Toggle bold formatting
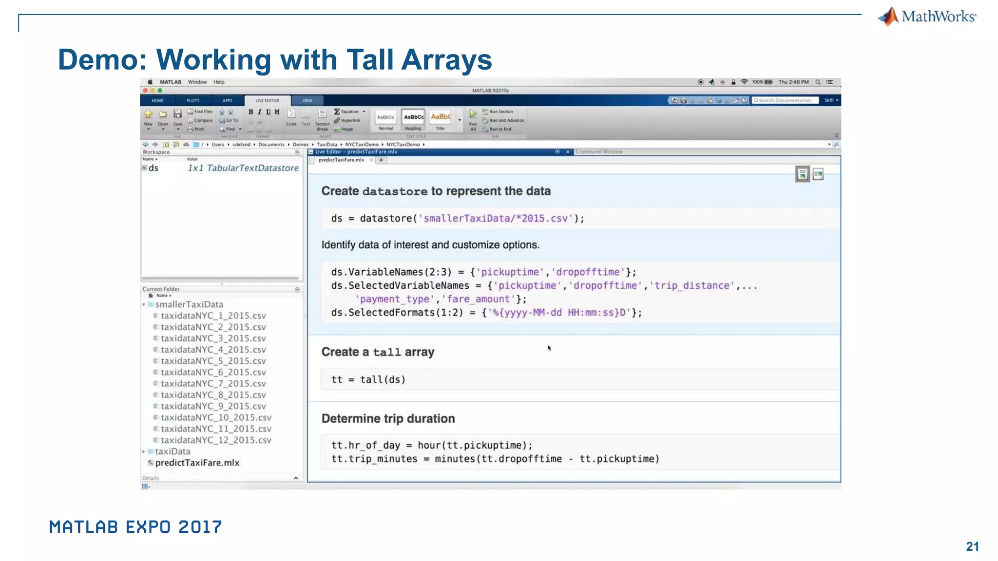Image resolution: width=998 pixels, height=561 pixels. (250, 112)
